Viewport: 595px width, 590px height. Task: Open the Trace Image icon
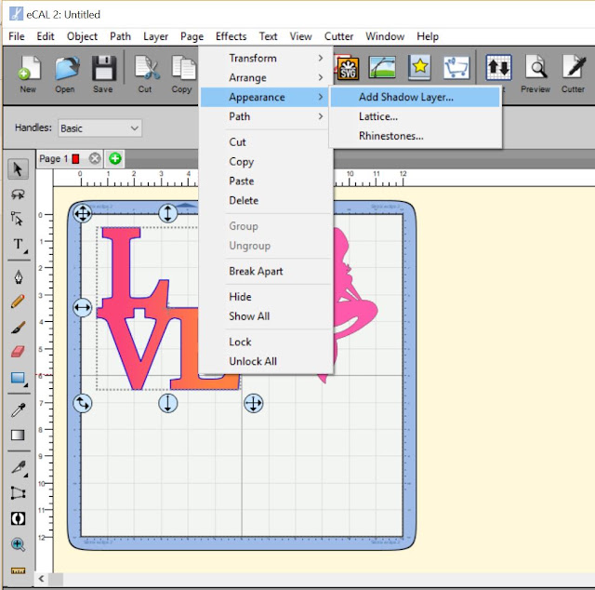point(382,67)
